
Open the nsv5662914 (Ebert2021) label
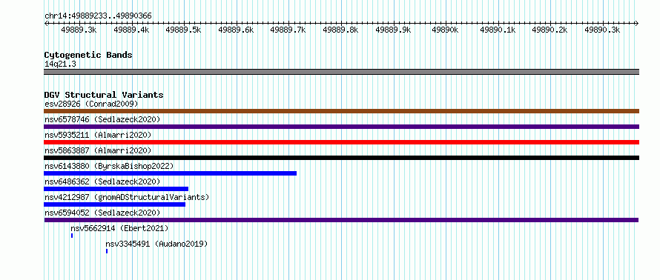pos(119,228)
